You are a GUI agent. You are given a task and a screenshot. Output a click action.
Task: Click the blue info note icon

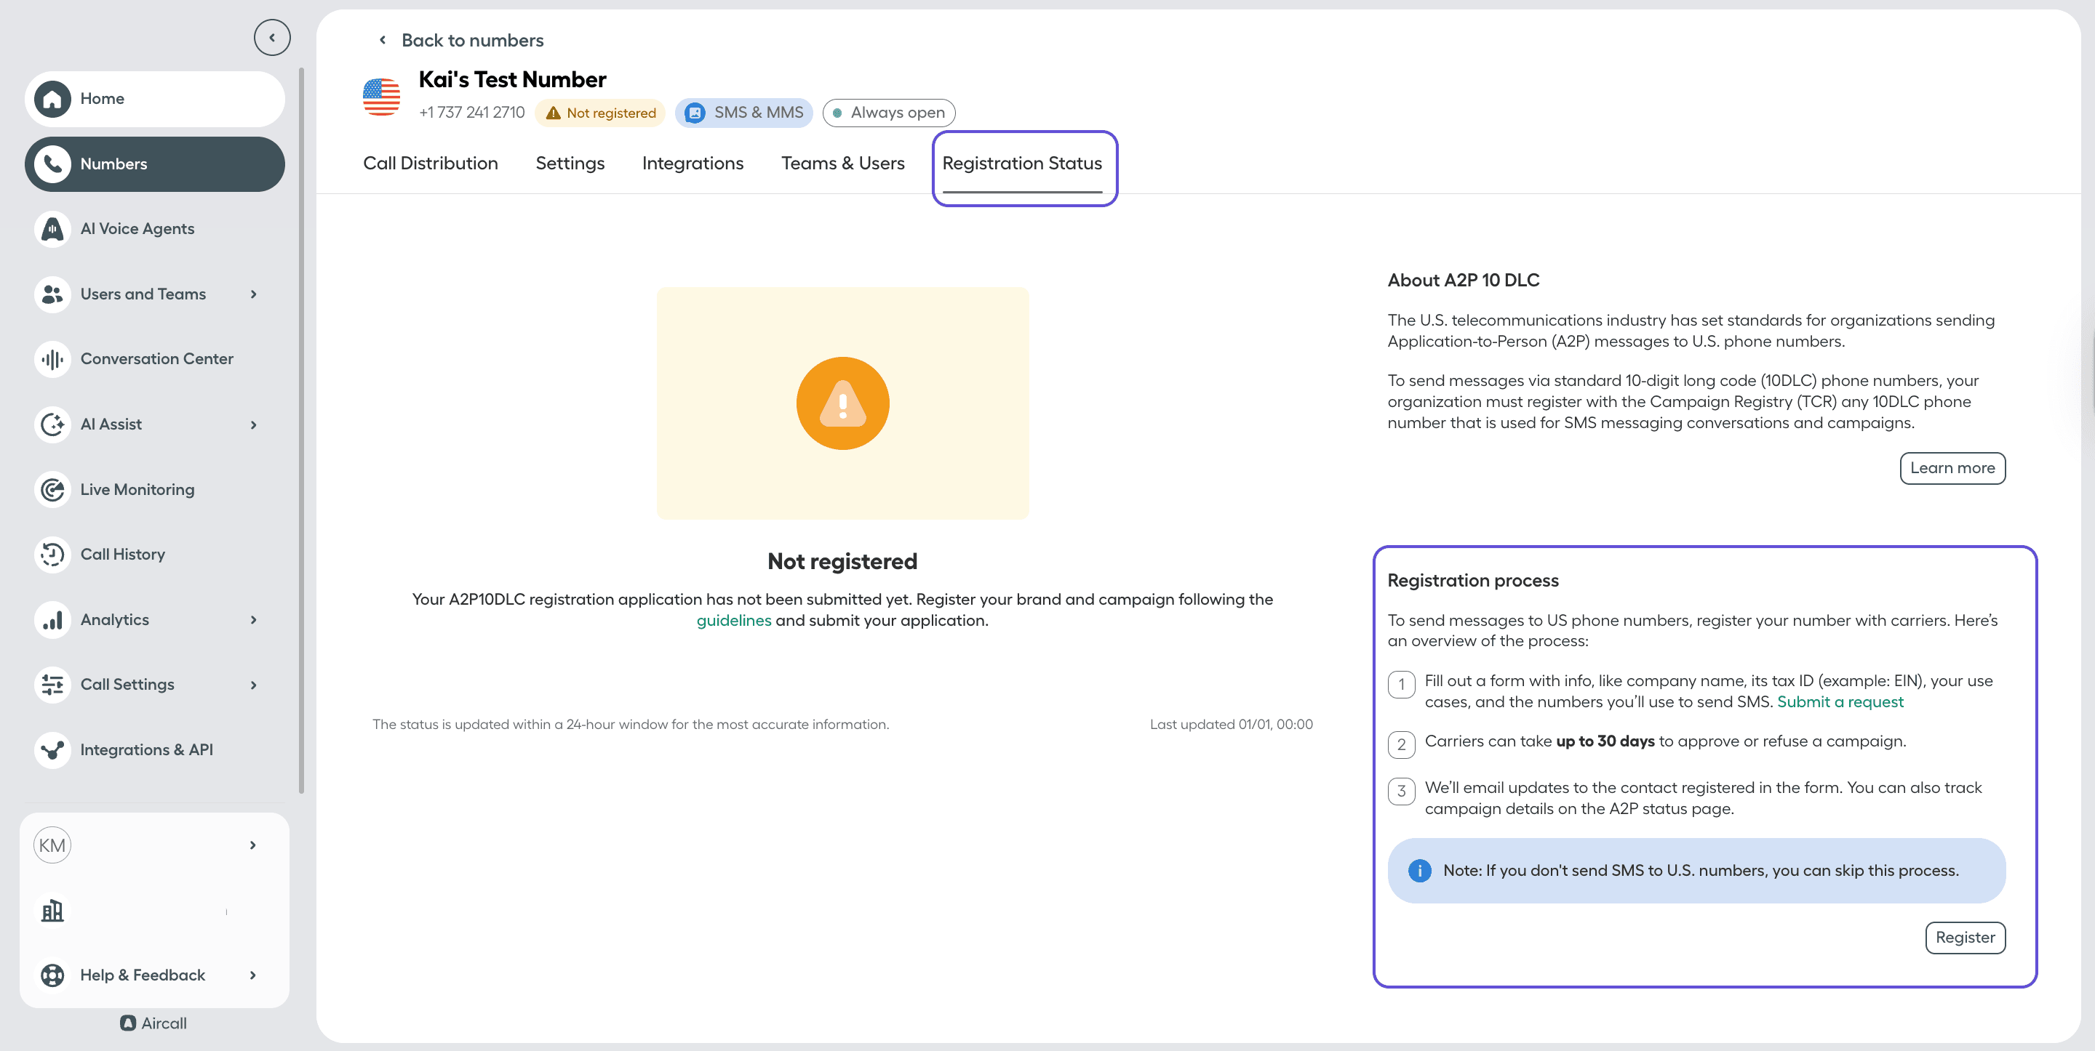(x=1419, y=871)
